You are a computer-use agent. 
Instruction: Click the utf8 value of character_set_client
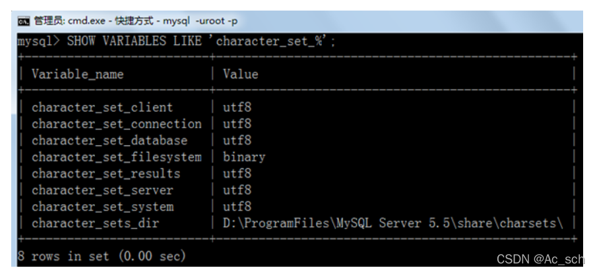tap(237, 107)
